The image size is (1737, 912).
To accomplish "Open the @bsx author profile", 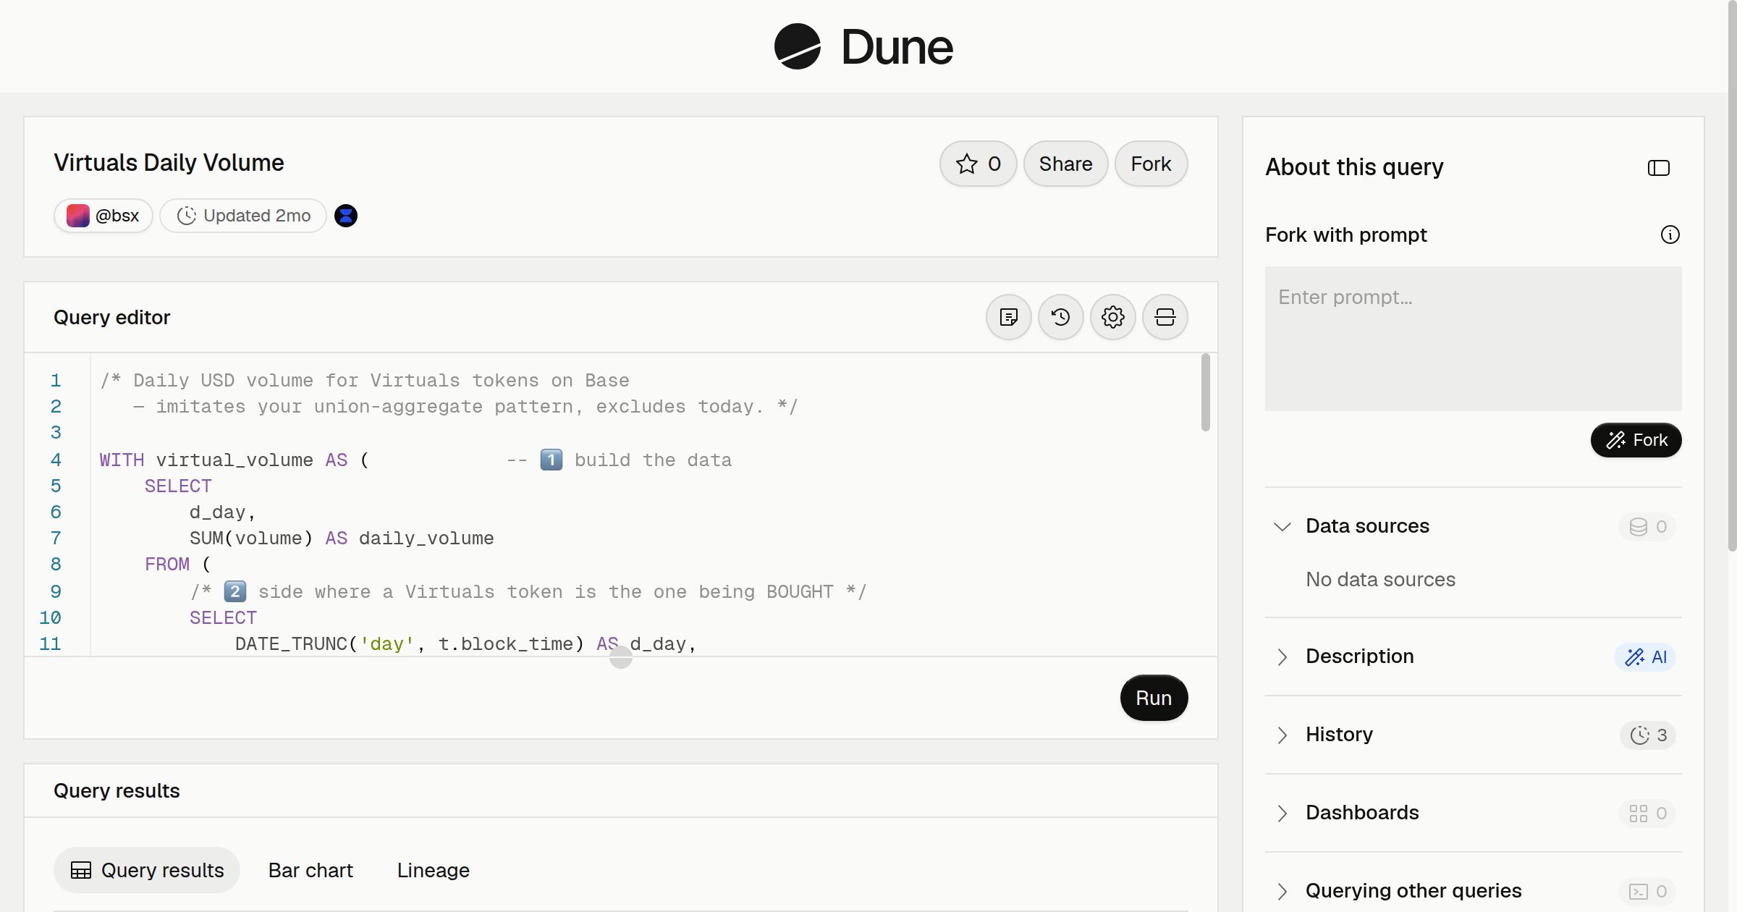I will (103, 216).
